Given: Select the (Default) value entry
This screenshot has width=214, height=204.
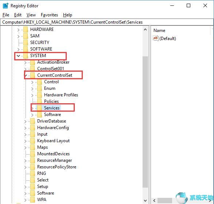Looking at the screenshot, I should click(x=168, y=39).
